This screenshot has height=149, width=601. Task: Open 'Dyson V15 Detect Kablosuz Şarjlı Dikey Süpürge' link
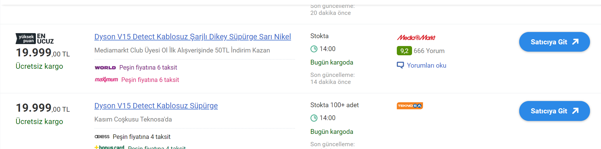click(x=193, y=37)
